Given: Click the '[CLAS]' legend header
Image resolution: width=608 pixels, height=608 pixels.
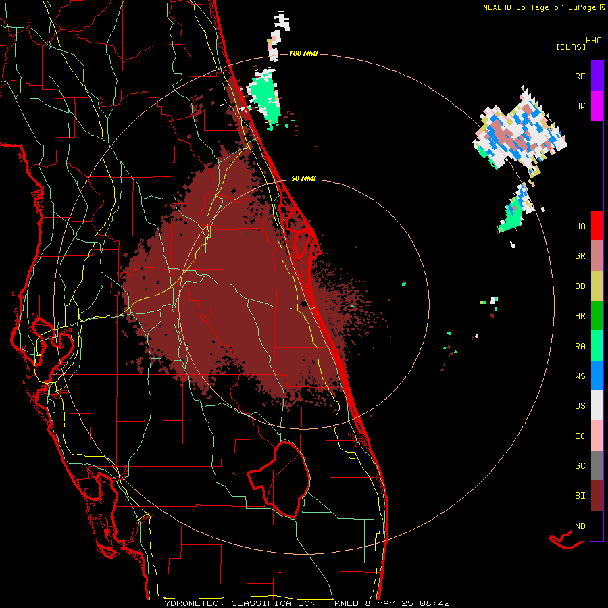Looking at the screenshot, I should pos(571,47).
